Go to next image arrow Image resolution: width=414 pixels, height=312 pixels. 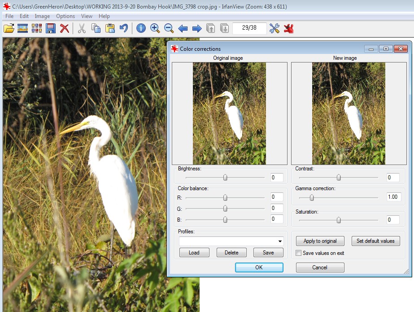[196, 28]
